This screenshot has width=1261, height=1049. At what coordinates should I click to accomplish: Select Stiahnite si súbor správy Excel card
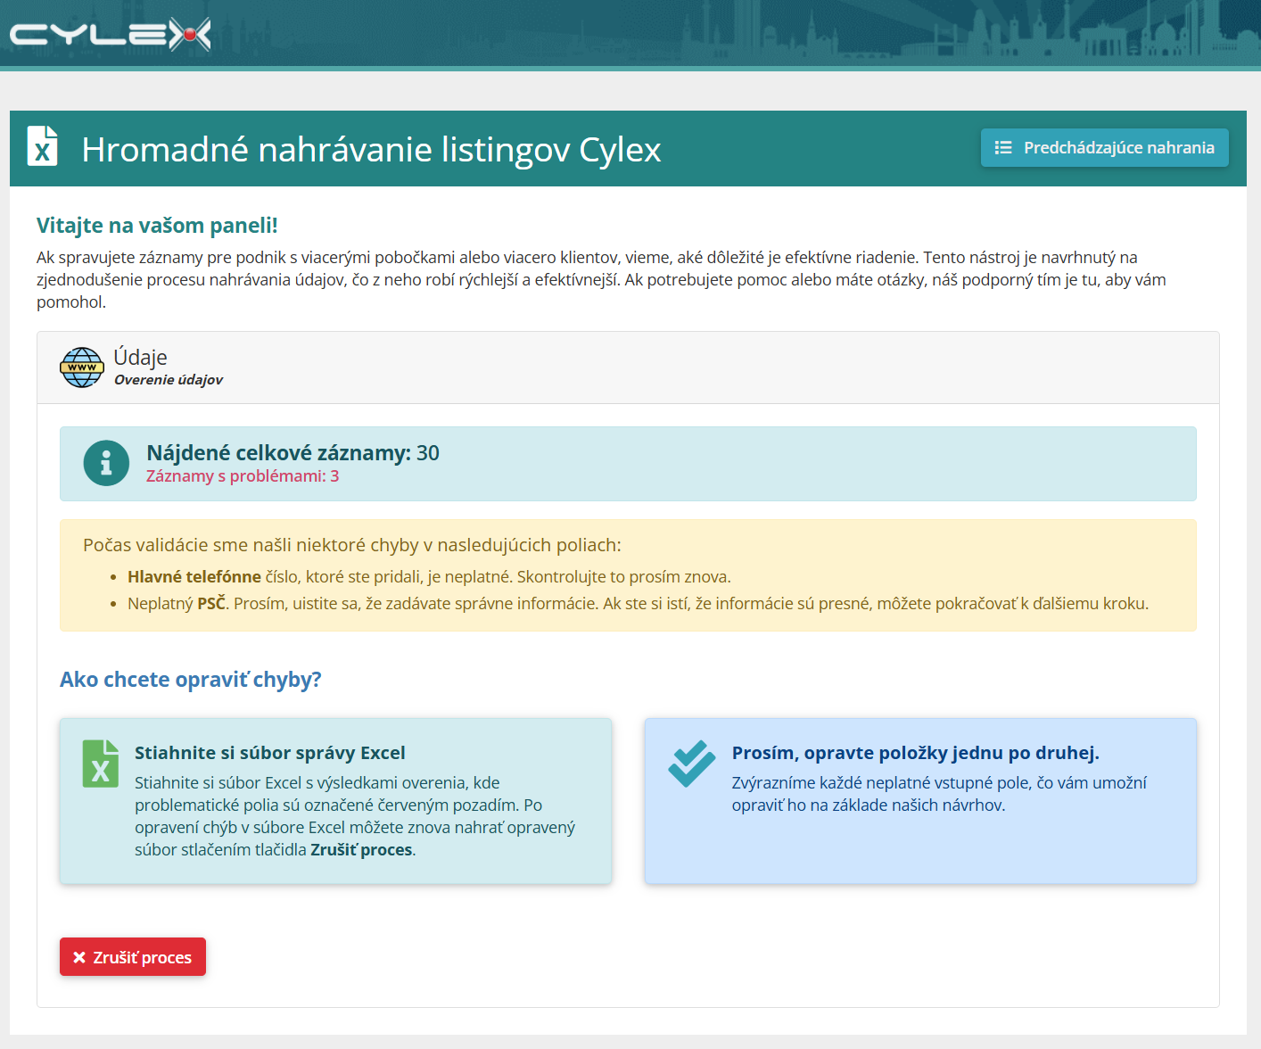coord(335,801)
